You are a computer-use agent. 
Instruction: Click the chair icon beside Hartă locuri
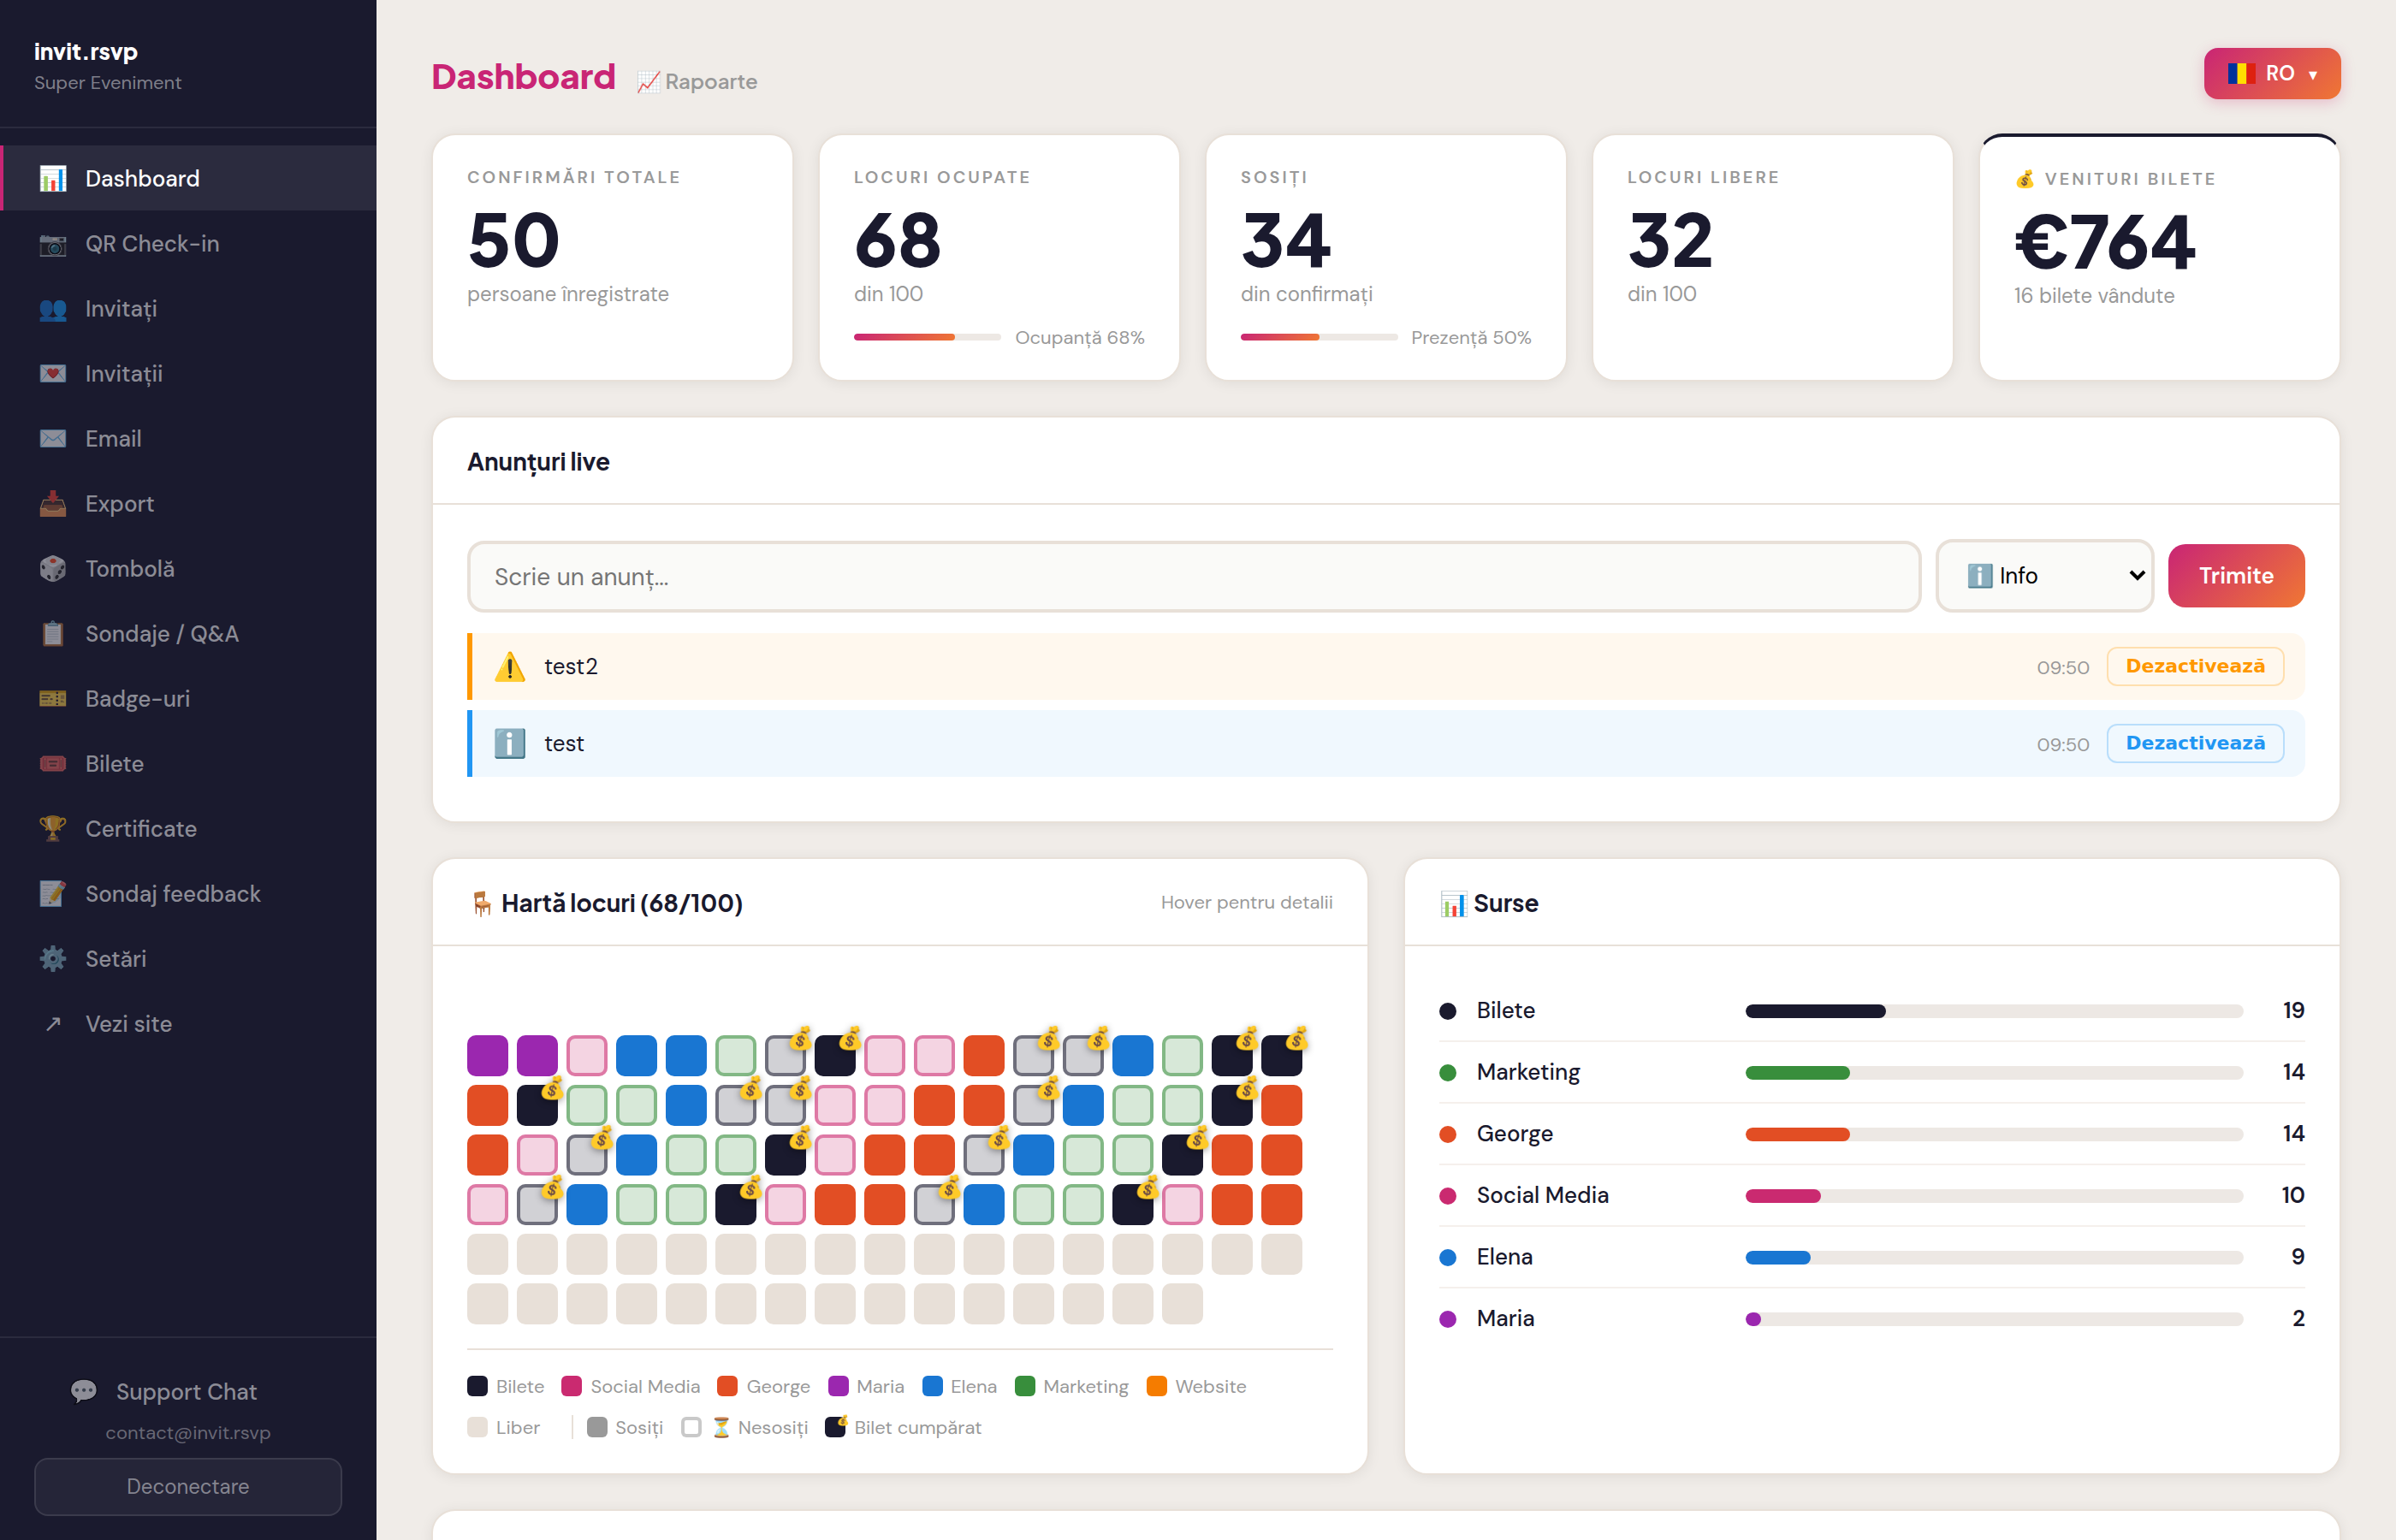[481, 903]
